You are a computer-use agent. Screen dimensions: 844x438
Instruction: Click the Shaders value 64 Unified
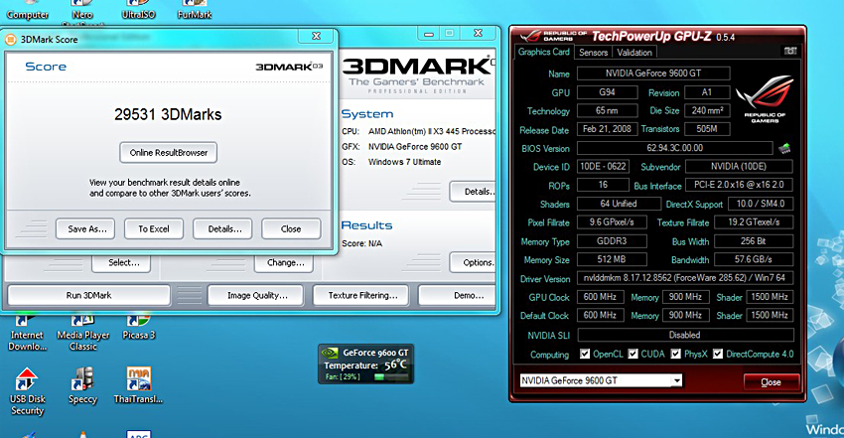click(x=619, y=204)
